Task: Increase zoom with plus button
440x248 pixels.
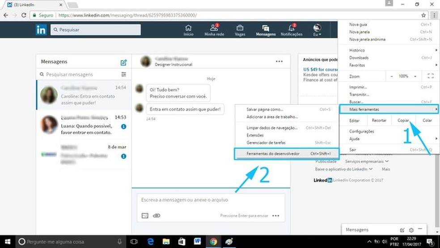Action: coord(415,76)
